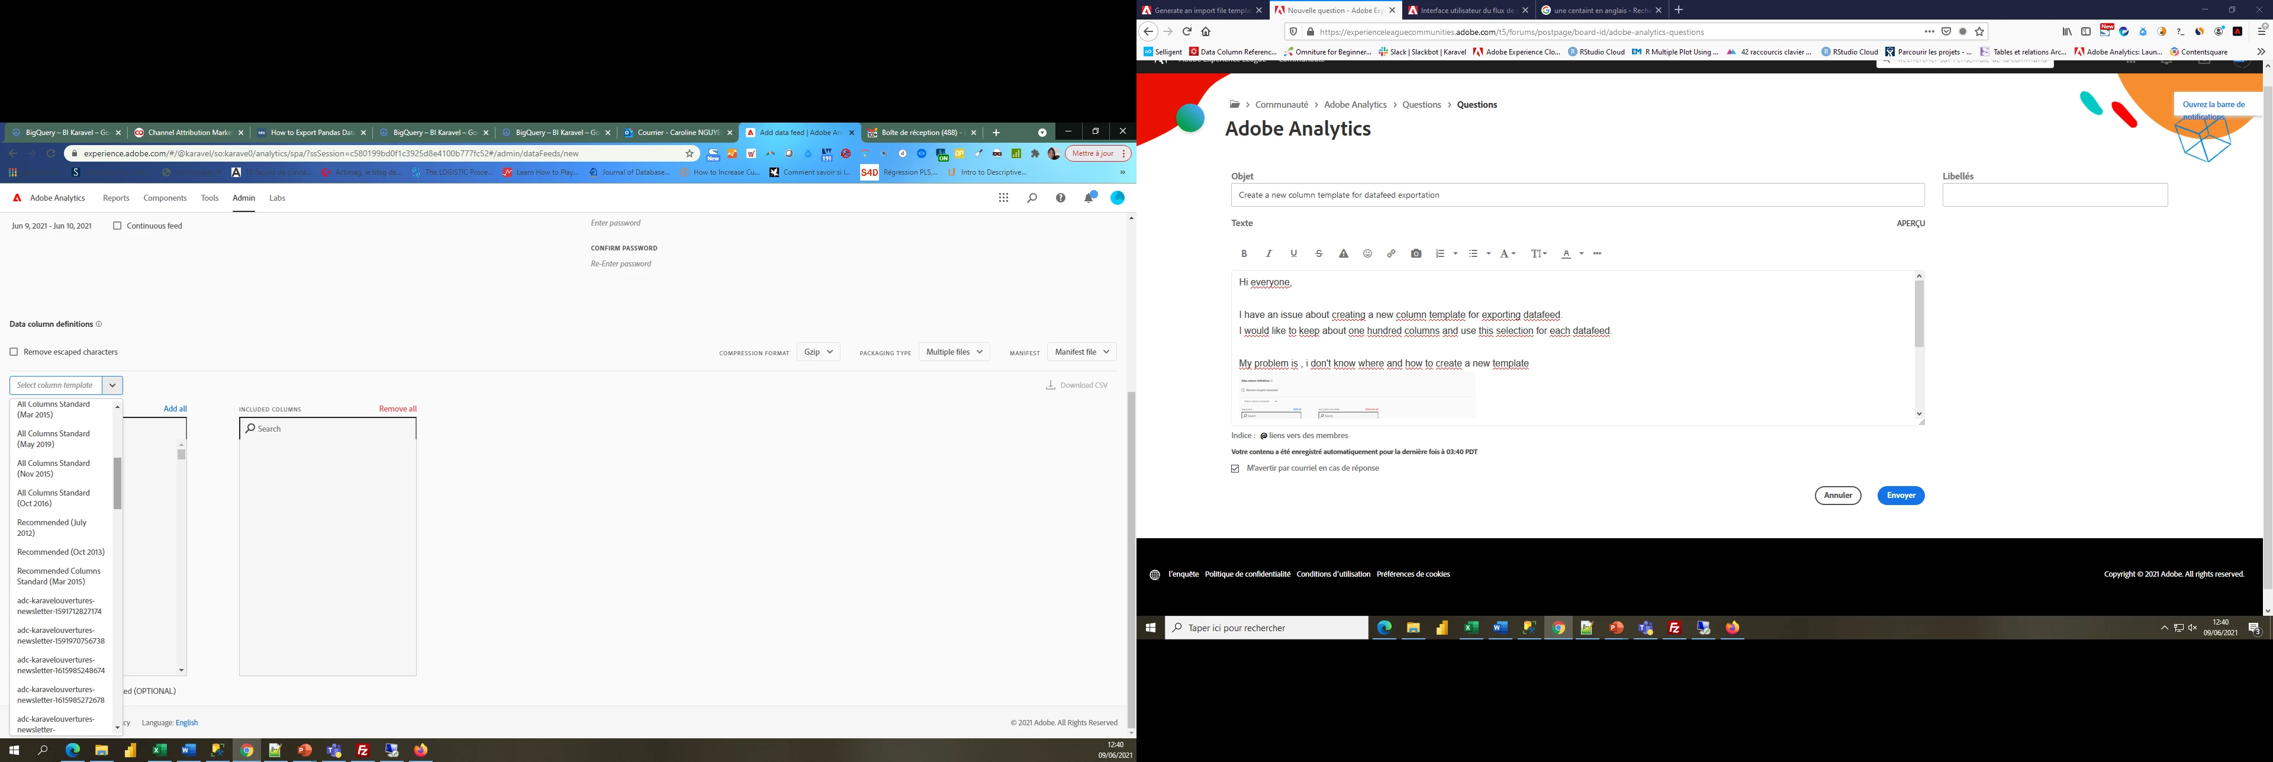The height and width of the screenshot is (762, 2273).
Task: Open the Adobe Analytics help question mark icon
Action: click(1061, 198)
